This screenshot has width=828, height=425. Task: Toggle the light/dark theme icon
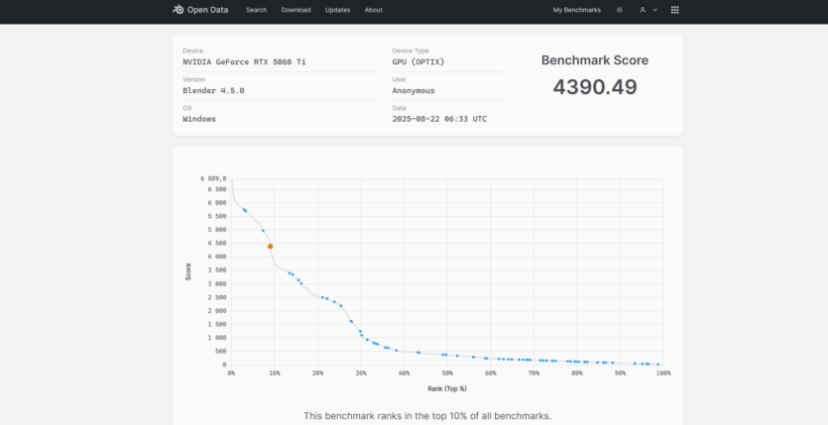620,10
